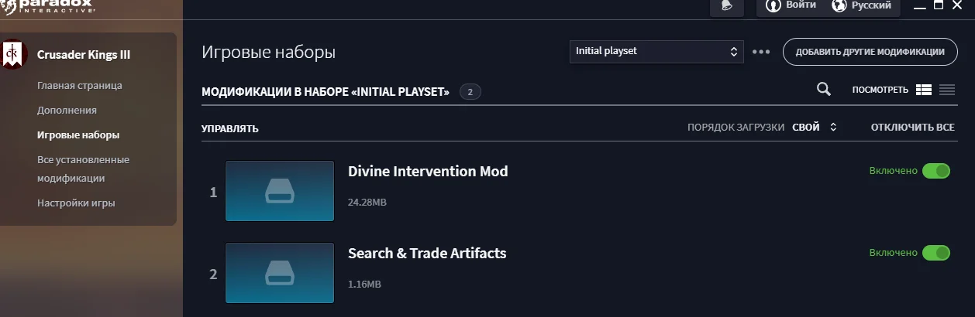
Task: Open the Initial playset dropdown
Action: (656, 52)
